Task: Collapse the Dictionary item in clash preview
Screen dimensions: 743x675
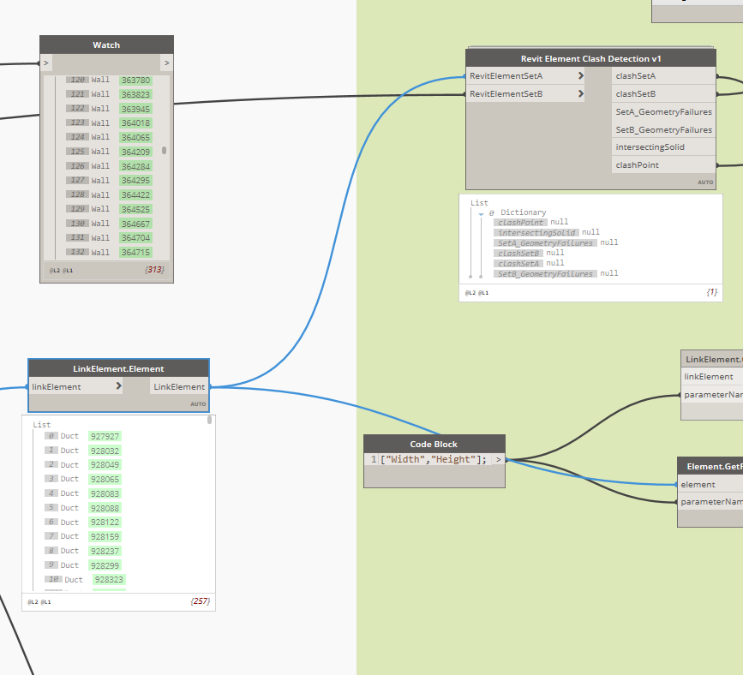Action: (x=481, y=214)
